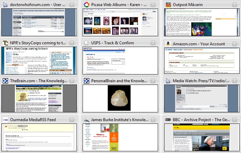241x153 pixels.
Task: Close the Media Watch preview
Action: [x=235, y=81]
